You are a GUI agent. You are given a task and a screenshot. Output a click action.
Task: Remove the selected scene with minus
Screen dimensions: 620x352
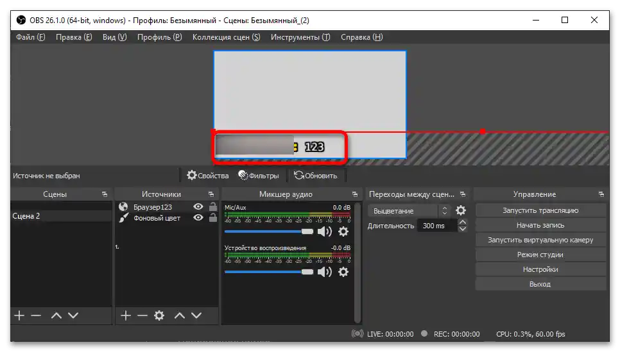coord(36,315)
